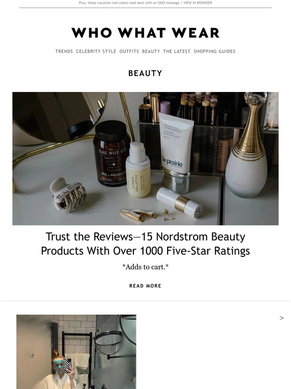Open Shopping Guides from navigation
This screenshot has width=291, height=389.
coord(214,51)
